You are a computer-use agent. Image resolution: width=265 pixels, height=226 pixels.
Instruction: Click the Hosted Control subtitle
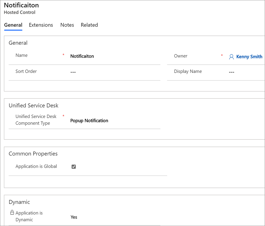click(x=20, y=12)
